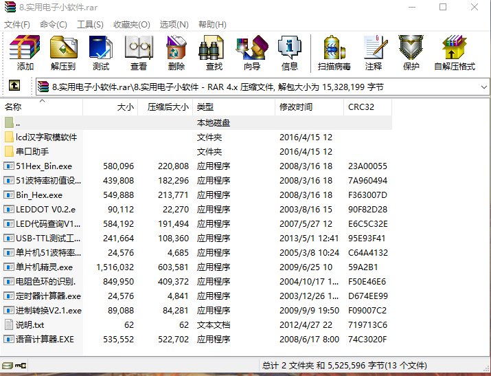Click status bar total 5,525,596 字节 text

(x=356, y=366)
